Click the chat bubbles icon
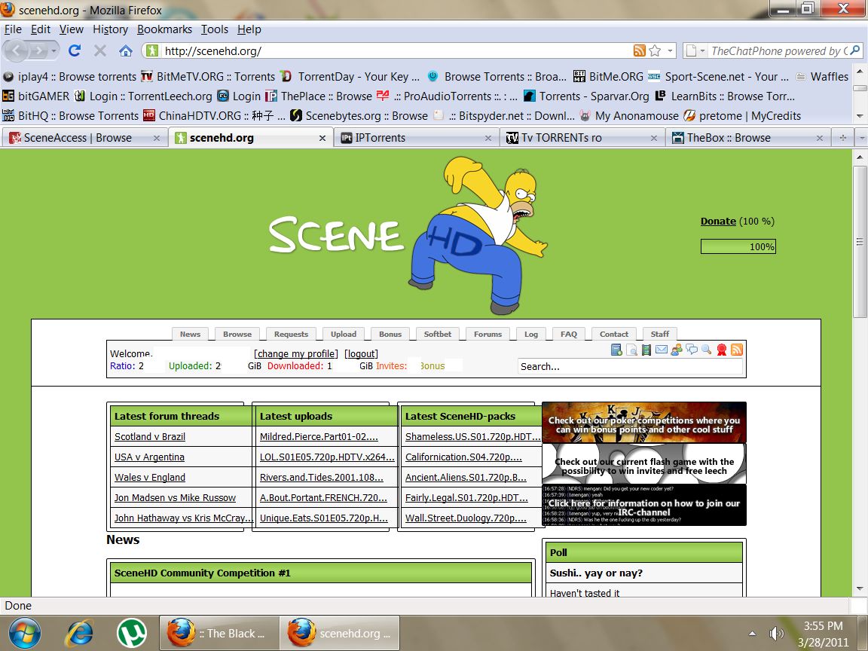The image size is (868, 651). (692, 350)
